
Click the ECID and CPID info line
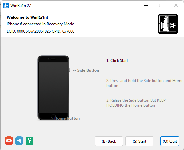click(x=40, y=31)
